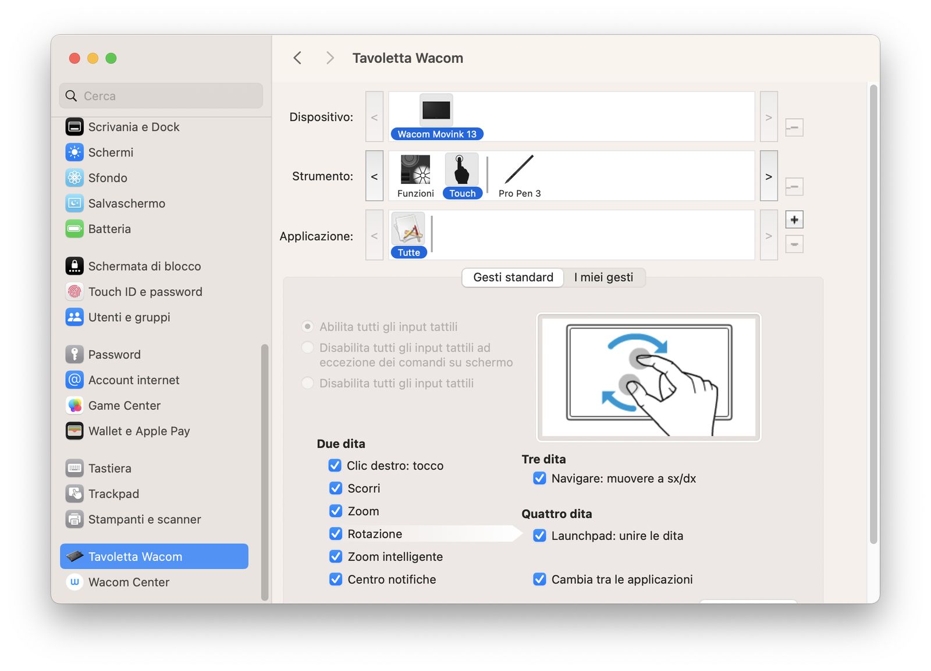Add an application with the plus button

pos(794,220)
